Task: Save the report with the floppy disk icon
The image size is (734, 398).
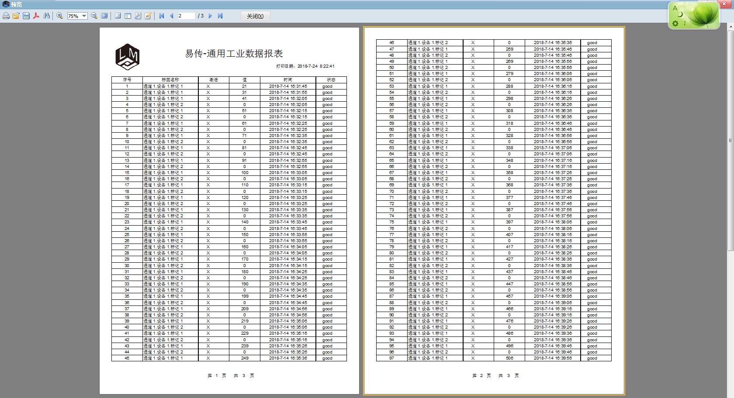Action: pos(26,16)
